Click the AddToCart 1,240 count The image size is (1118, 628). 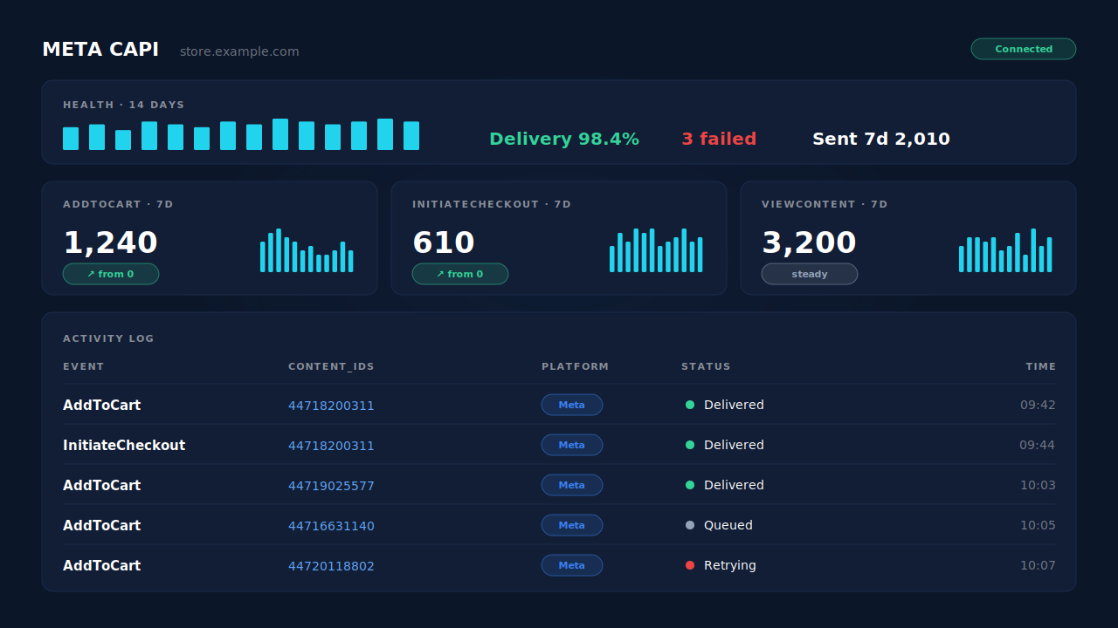click(110, 242)
